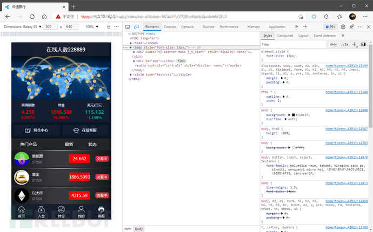This screenshot has width=373, height=232.
Task: Open DevTools settings gear icon
Action: point(343,27)
